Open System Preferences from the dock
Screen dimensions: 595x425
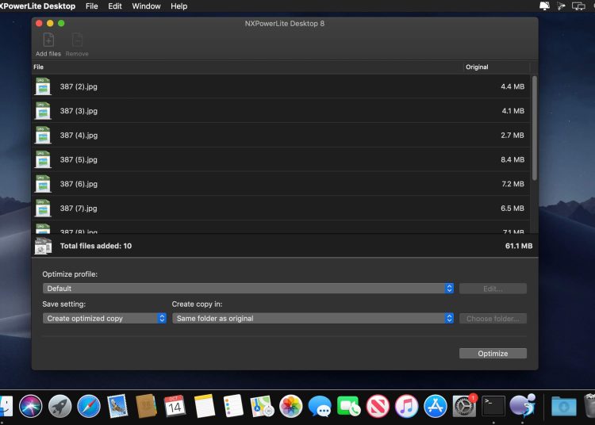(464, 407)
